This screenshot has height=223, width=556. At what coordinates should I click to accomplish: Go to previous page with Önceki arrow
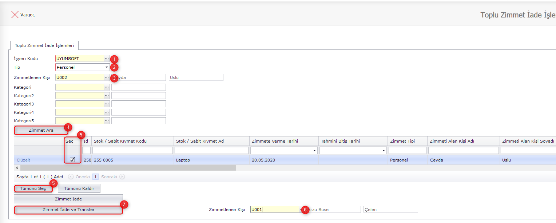click(x=71, y=177)
